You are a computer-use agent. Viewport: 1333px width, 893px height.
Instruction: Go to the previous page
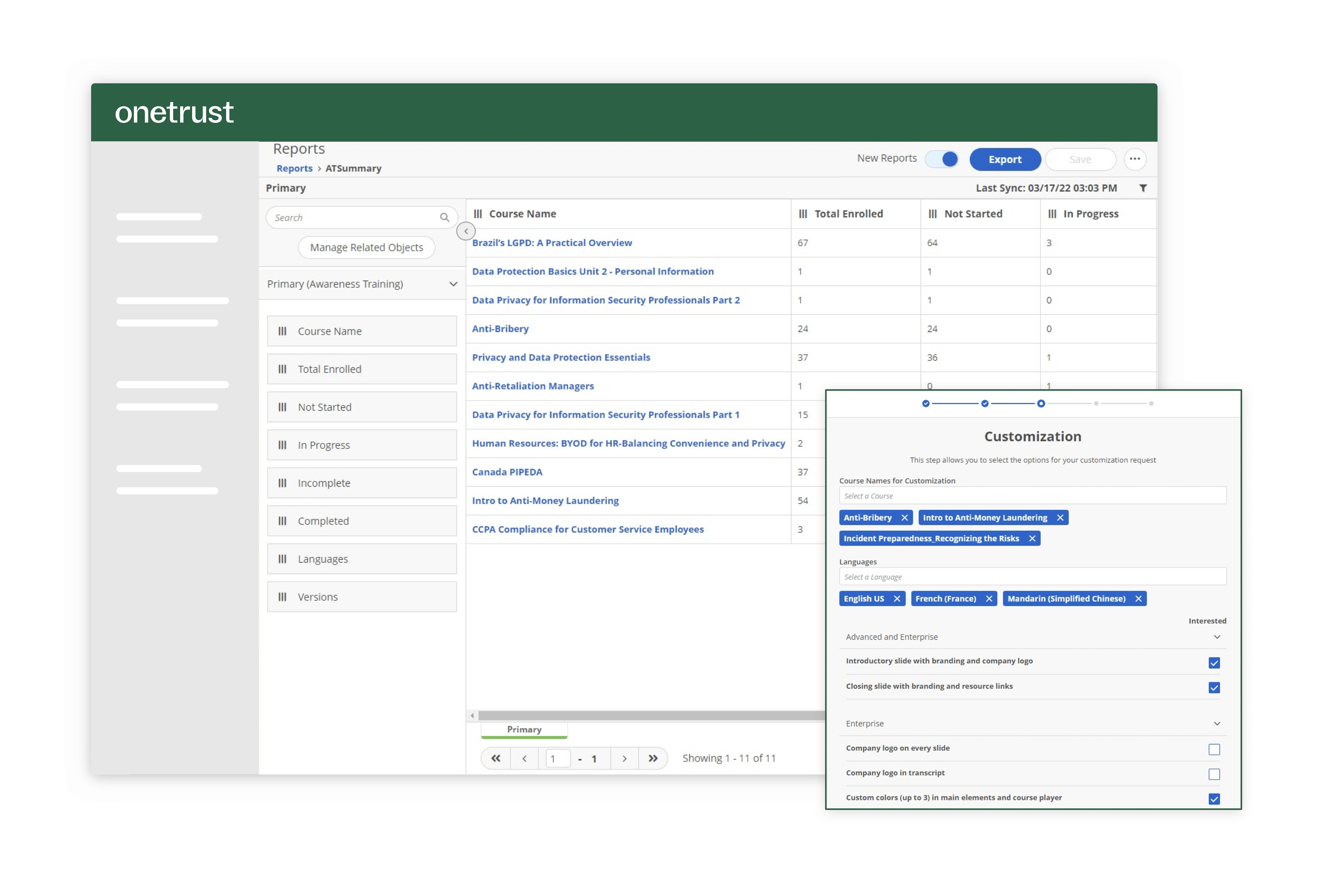pyautogui.click(x=524, y=759)
